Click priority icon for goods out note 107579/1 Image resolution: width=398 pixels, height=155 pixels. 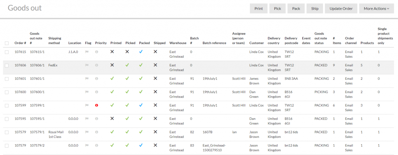pyautogui.click(x=96, y=132)
